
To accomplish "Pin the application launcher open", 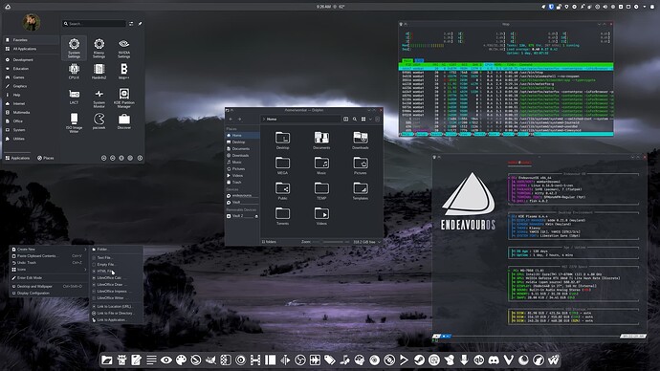I will [x=140, y=24].
